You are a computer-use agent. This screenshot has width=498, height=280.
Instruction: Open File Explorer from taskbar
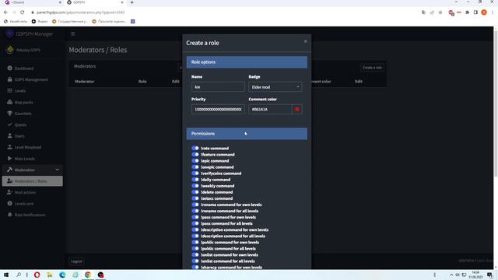click(50, 275)
